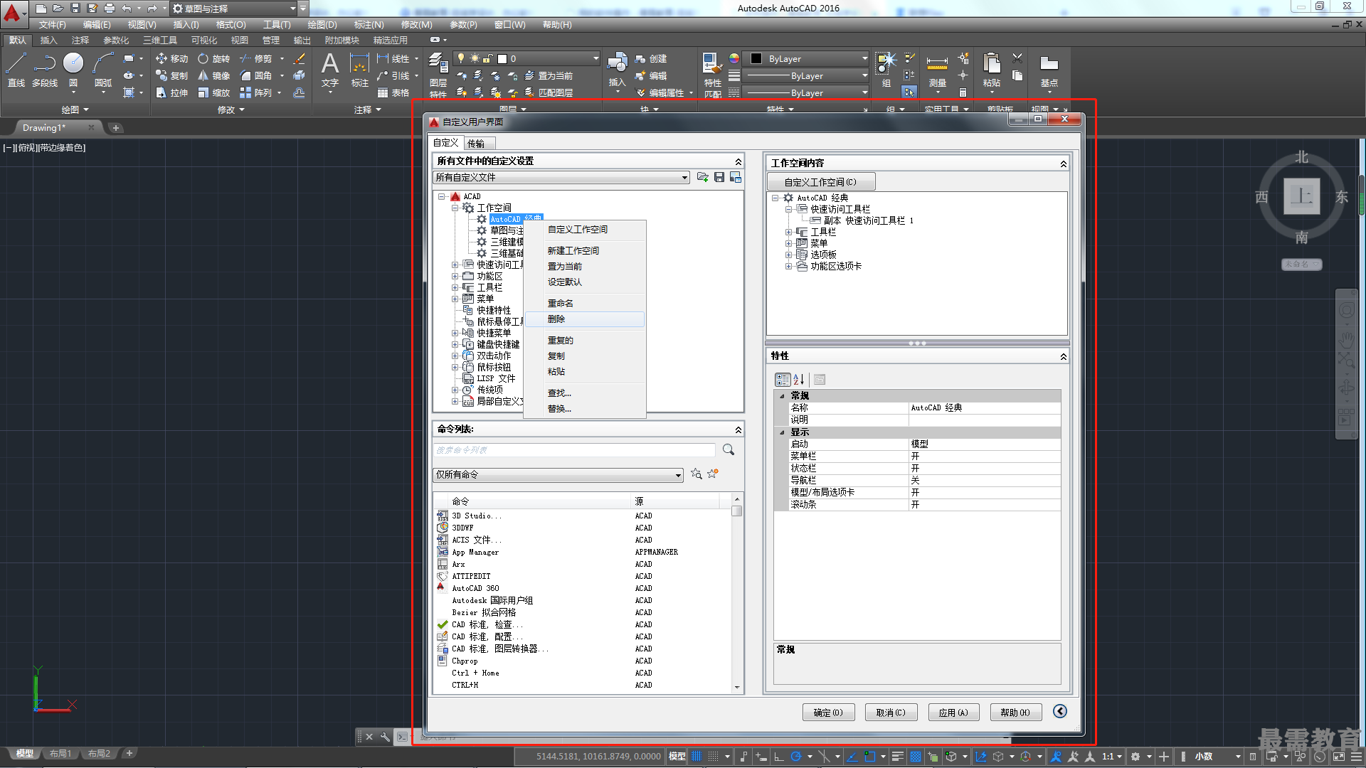Viewport: 1366px width, 768px height.
Task: Select the 文字 text tool
Action: (330, 70)
